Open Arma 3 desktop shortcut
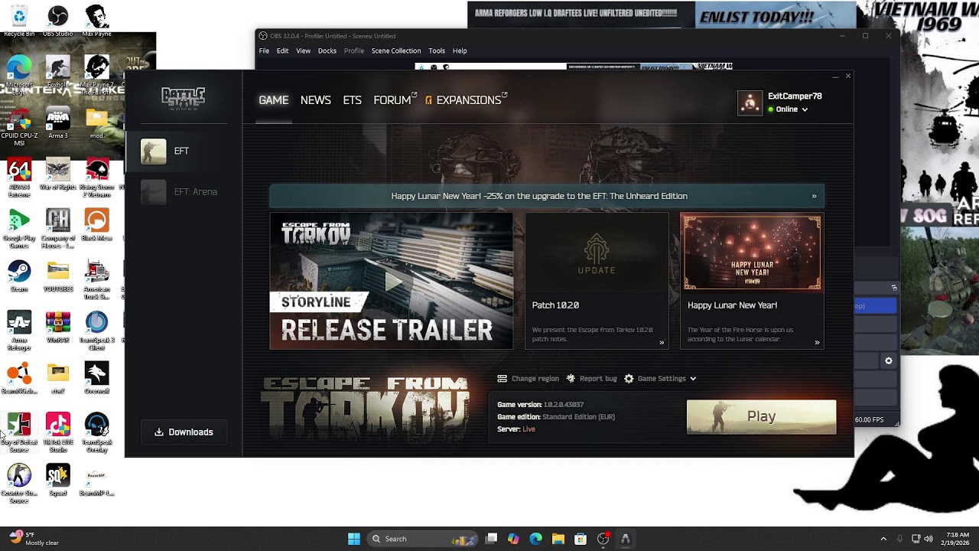 point(58,122)
